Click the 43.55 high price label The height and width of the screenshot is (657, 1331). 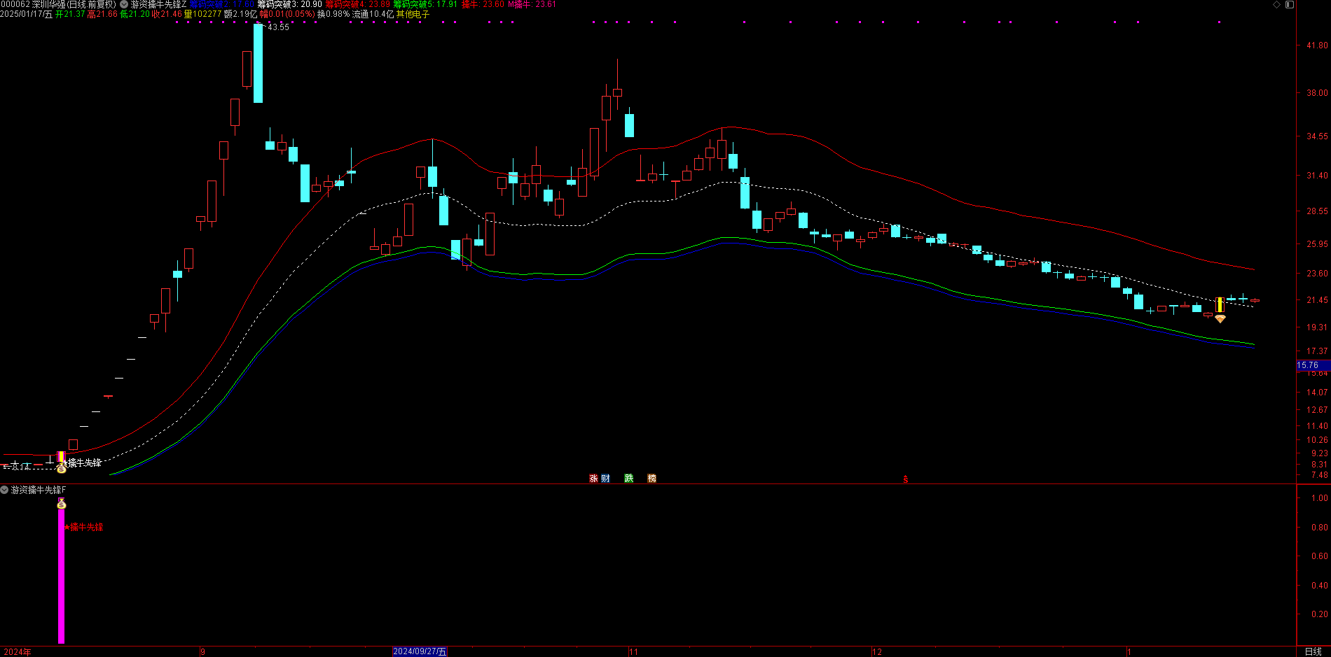[x=278, y=27]
